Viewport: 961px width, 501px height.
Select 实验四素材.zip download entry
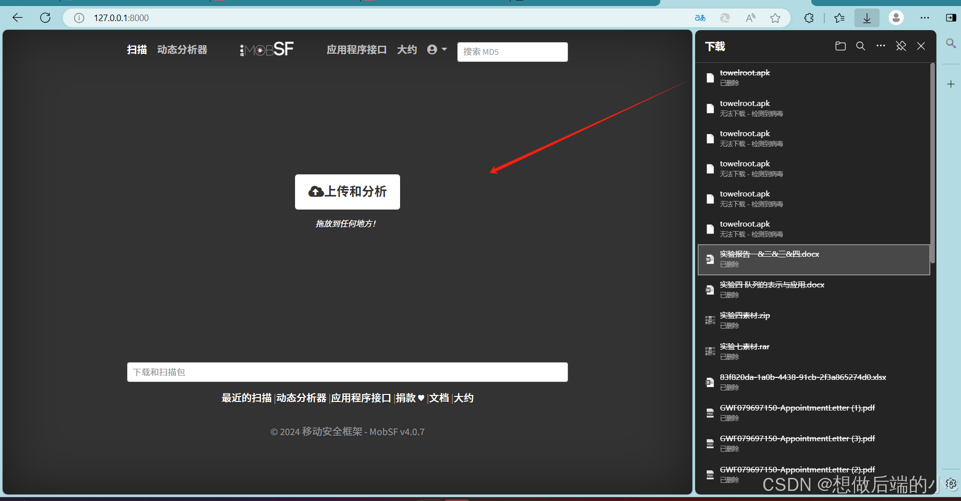[814, 320]
